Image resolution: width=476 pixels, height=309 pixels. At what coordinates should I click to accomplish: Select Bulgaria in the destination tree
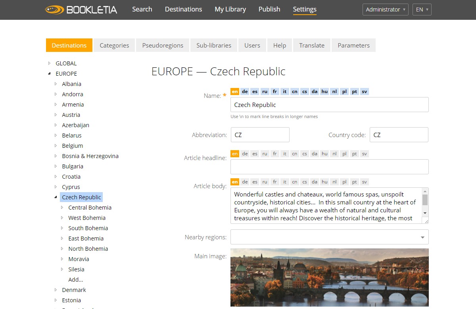pos(73,166)
